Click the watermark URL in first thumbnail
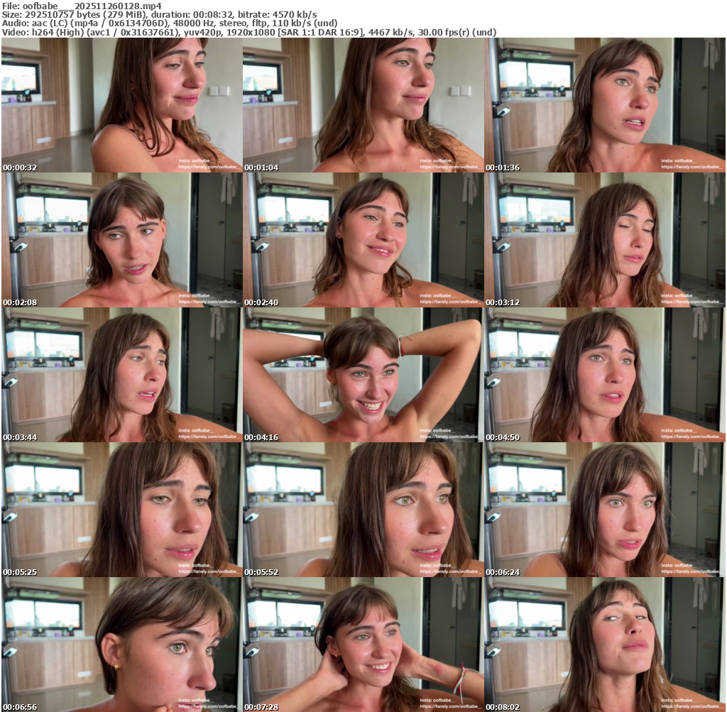727x712 pixels. coord(209,168)
